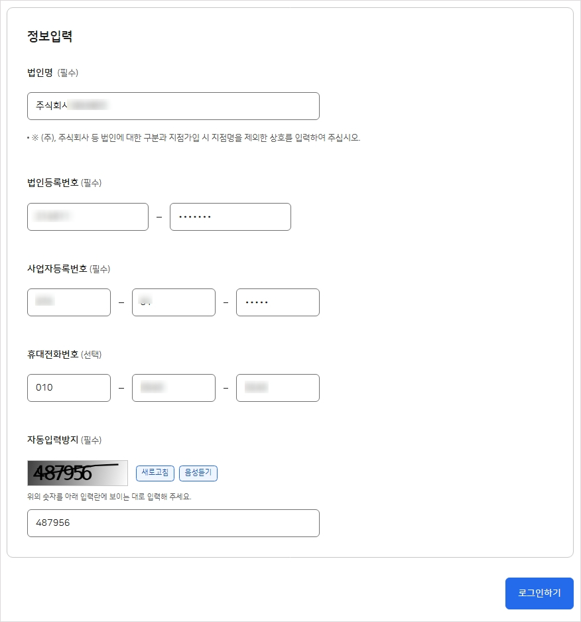Focus the last 휴대전화번호 input box
The width and height of the screenshot is (581, 622).
[278, 387]
